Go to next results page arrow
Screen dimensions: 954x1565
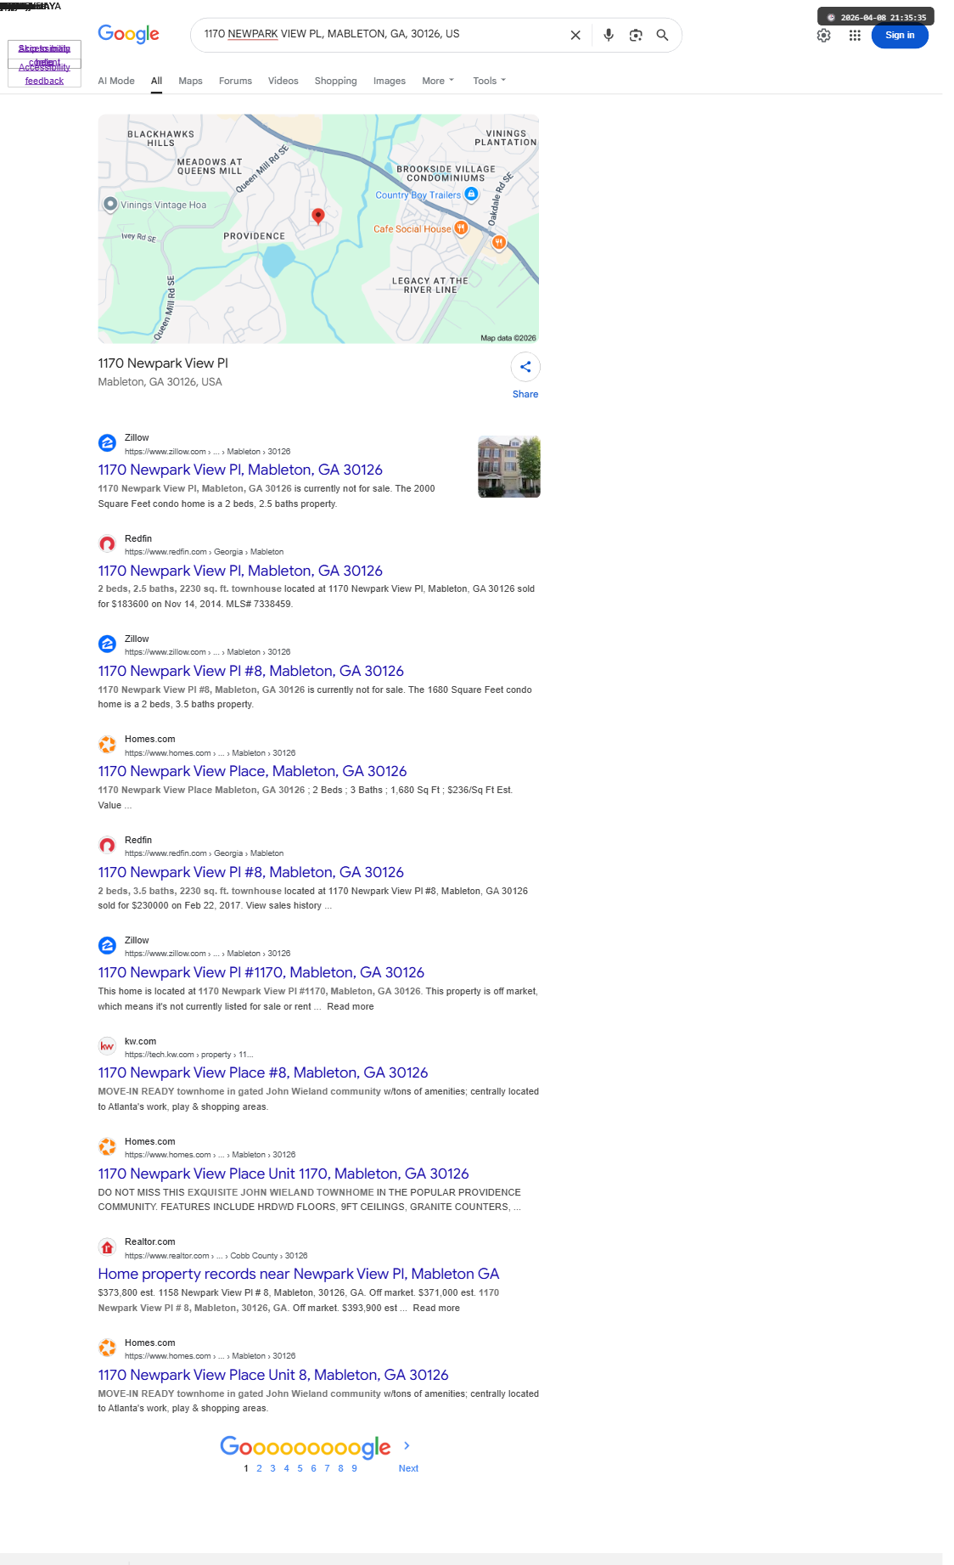click(407, 1445)
